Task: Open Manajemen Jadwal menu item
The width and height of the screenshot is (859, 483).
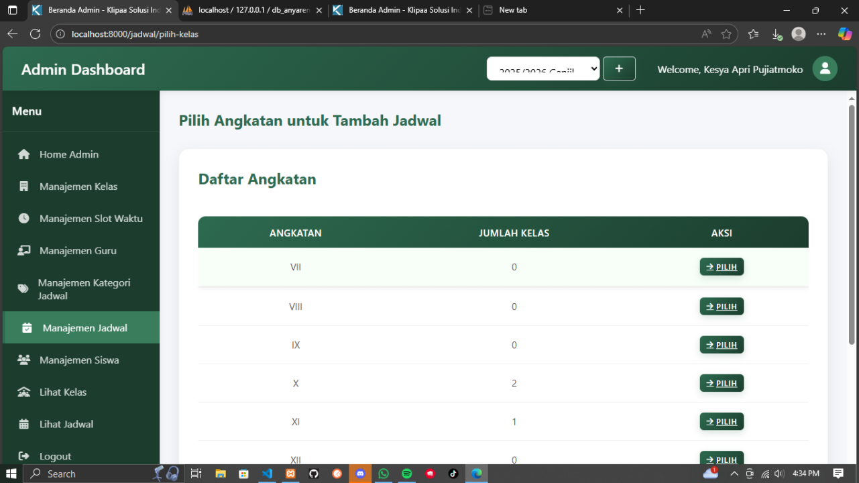Action: click(x=84, y=328)
